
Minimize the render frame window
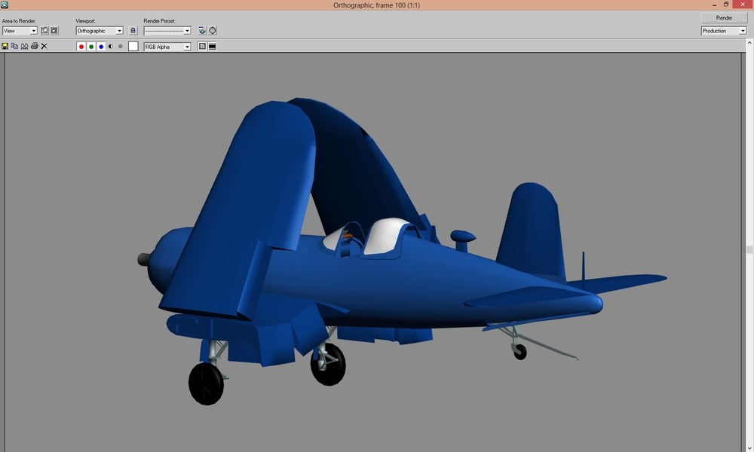coord(714,5)
